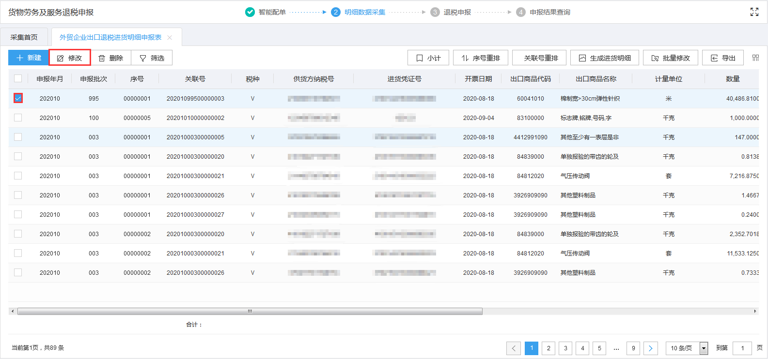Click the 导出 export button
The height and width of the screenshot is (359, 768).
pos(723,58)
